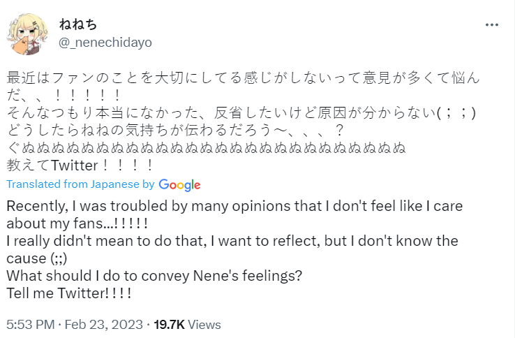Select the Feb 23, 2023 date
The height and width of the screenshot is (338, 515).
[105, 325]
